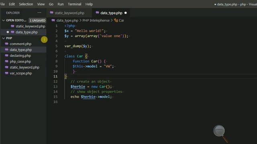This screenshot has width=257, height=144.
Task: Click data_type.php breadcrumb segment
Action: [67, 20]
